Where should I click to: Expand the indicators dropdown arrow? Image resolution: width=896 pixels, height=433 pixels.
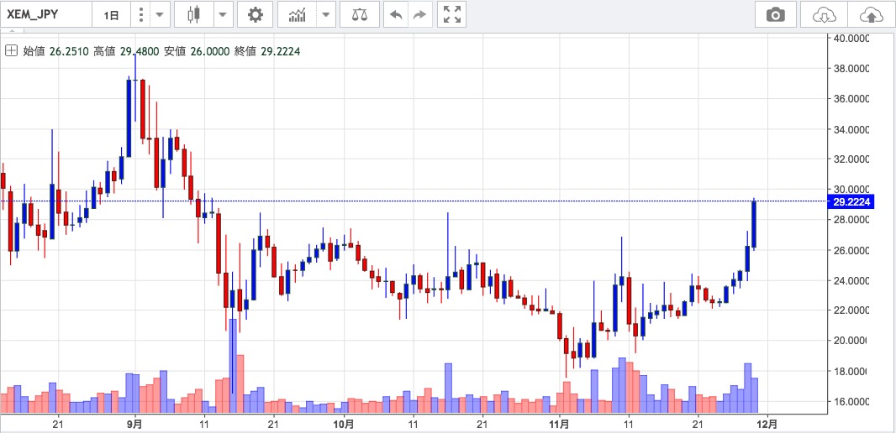326,15
